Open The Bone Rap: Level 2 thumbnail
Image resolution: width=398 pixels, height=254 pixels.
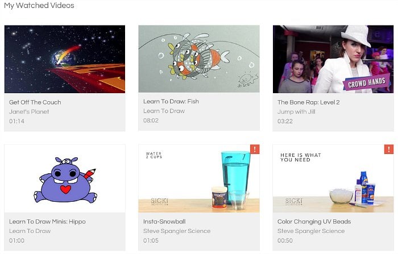pos(333,59)
